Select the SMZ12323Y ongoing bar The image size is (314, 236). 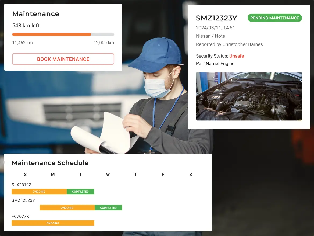click(67, 208)
